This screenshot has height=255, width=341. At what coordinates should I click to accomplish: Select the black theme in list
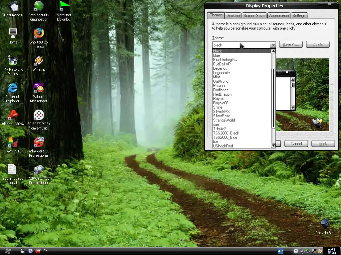(242, 51)
